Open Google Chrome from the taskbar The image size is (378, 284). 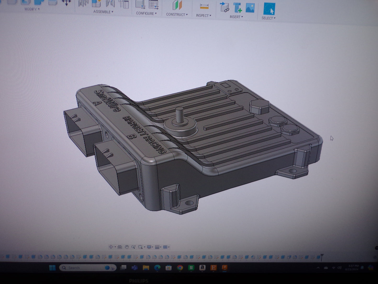[x=180, y=267]
